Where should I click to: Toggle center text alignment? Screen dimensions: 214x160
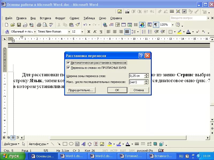point(115,32)
